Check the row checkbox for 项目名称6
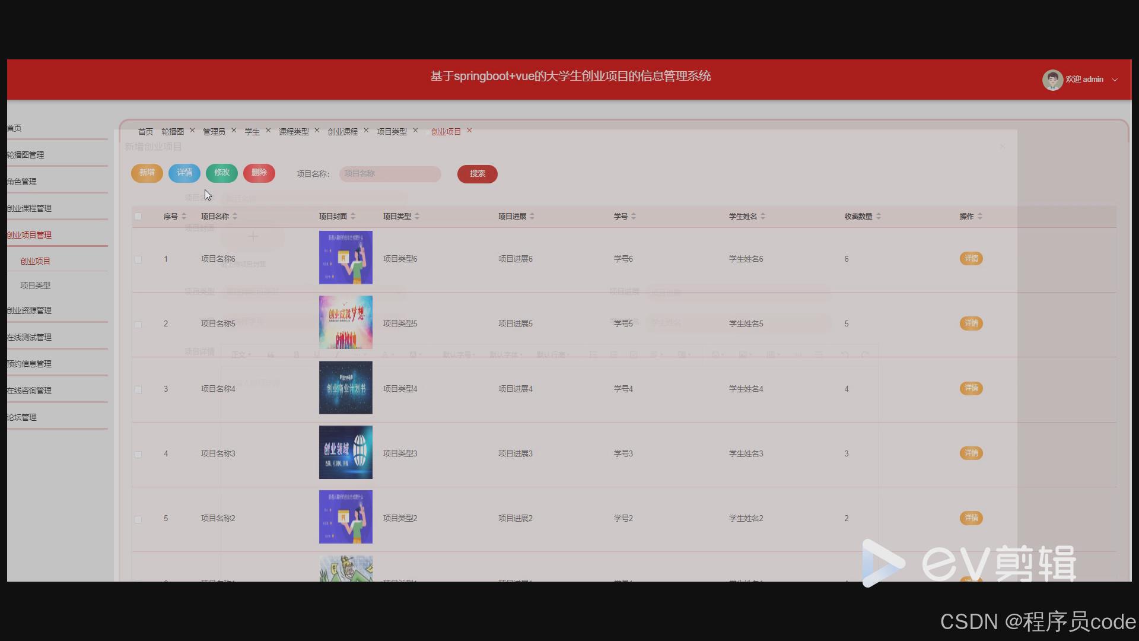 pos(138,259)
